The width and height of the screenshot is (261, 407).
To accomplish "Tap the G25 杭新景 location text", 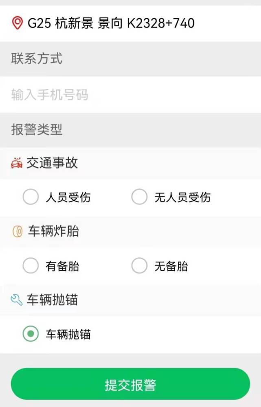I will [x=111, y=23].
